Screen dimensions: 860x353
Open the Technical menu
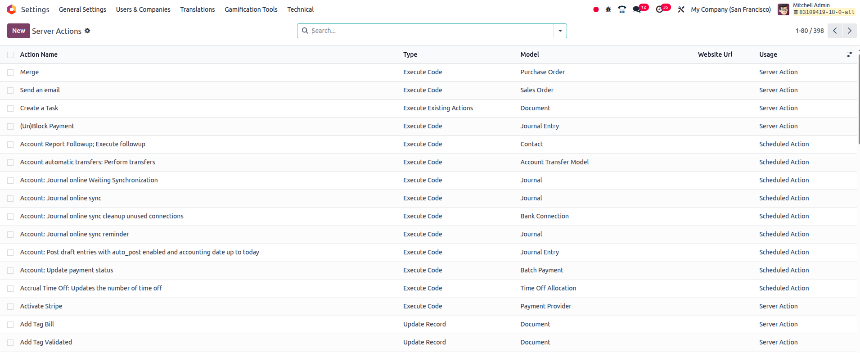301,9
